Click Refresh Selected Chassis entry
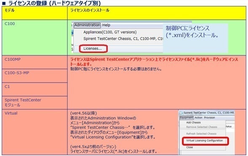 201,134
